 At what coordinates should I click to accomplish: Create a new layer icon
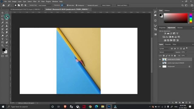tap(186, 103)
